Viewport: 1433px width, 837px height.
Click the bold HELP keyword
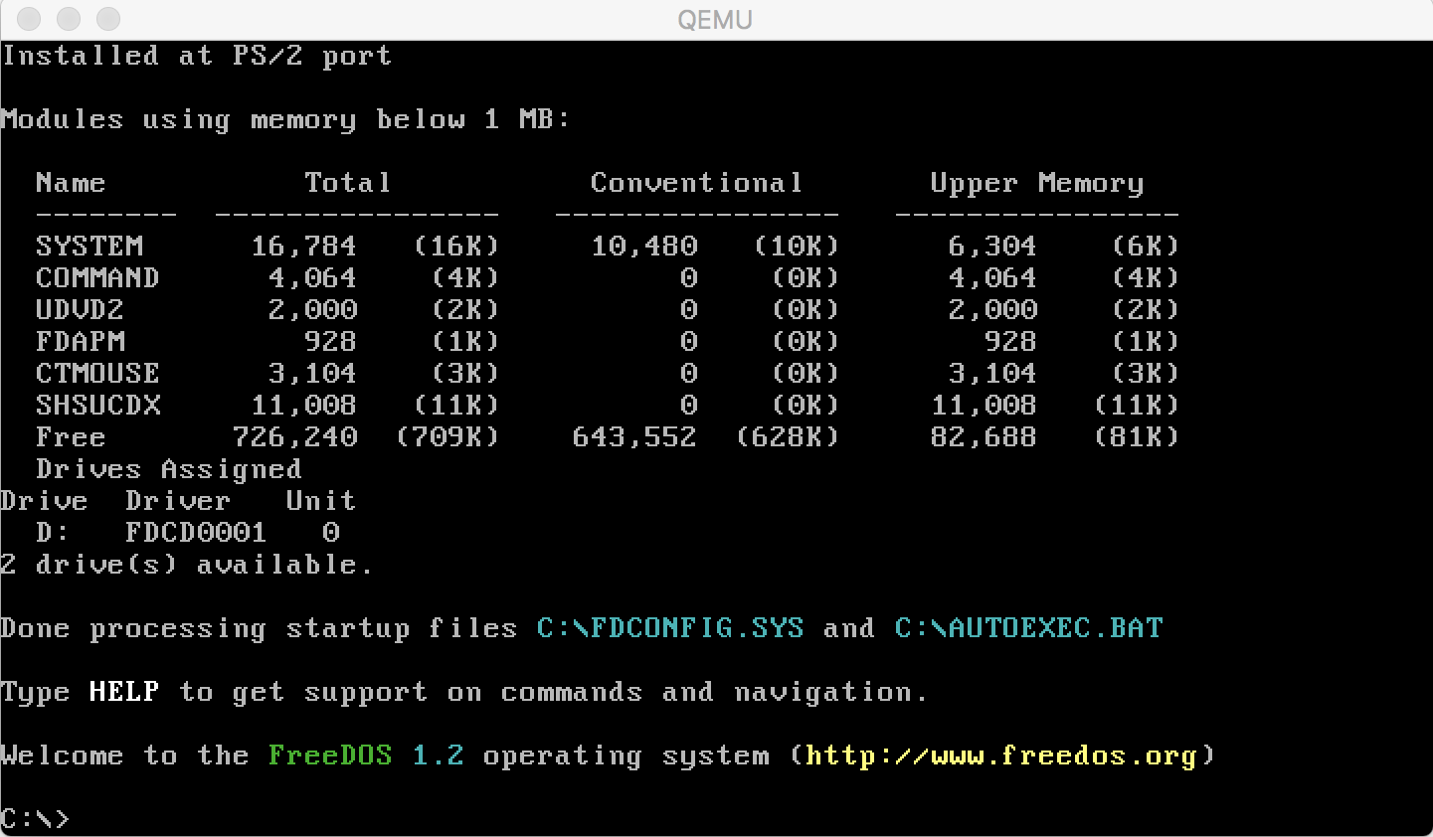(123, 692)
